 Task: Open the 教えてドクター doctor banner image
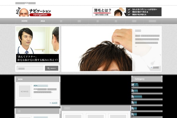[x=37, y=45]
